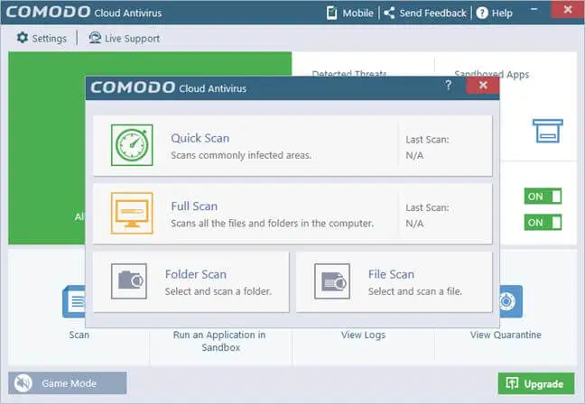Viewport: 585px width, 404px height.
Task: Choose the Folder Scan option
Action: [x=191, y=281]
